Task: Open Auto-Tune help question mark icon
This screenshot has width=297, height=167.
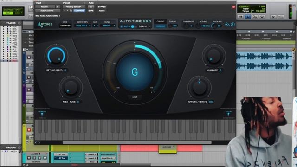Action: 232,25
